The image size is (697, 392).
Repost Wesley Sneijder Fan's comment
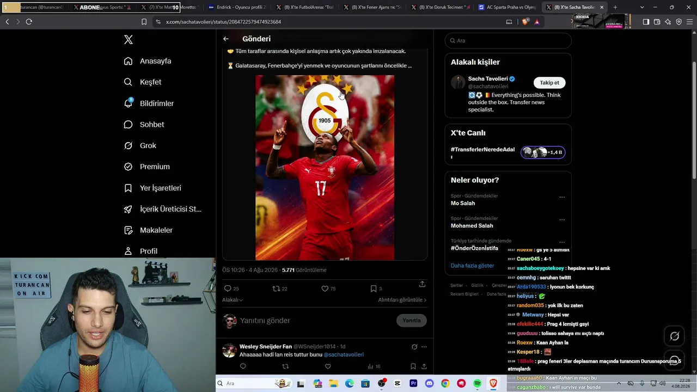(285, 367)
